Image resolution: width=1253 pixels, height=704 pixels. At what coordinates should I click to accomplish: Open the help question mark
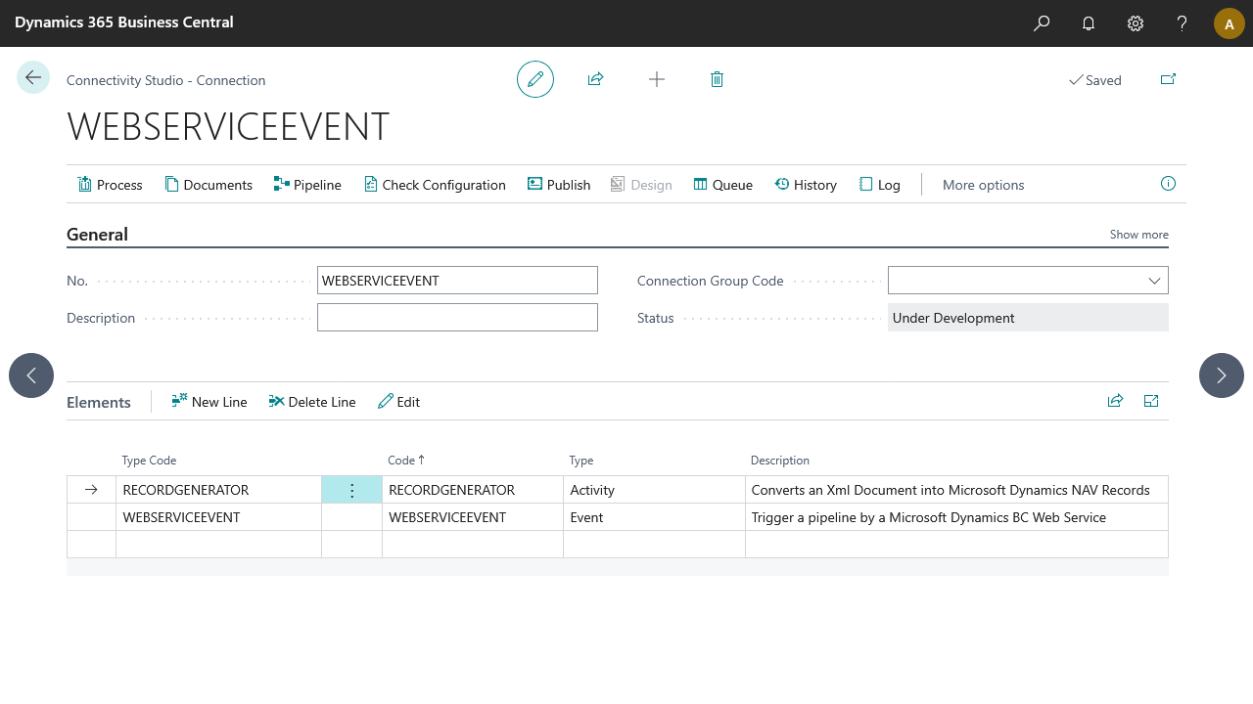tap(1183, 23)
